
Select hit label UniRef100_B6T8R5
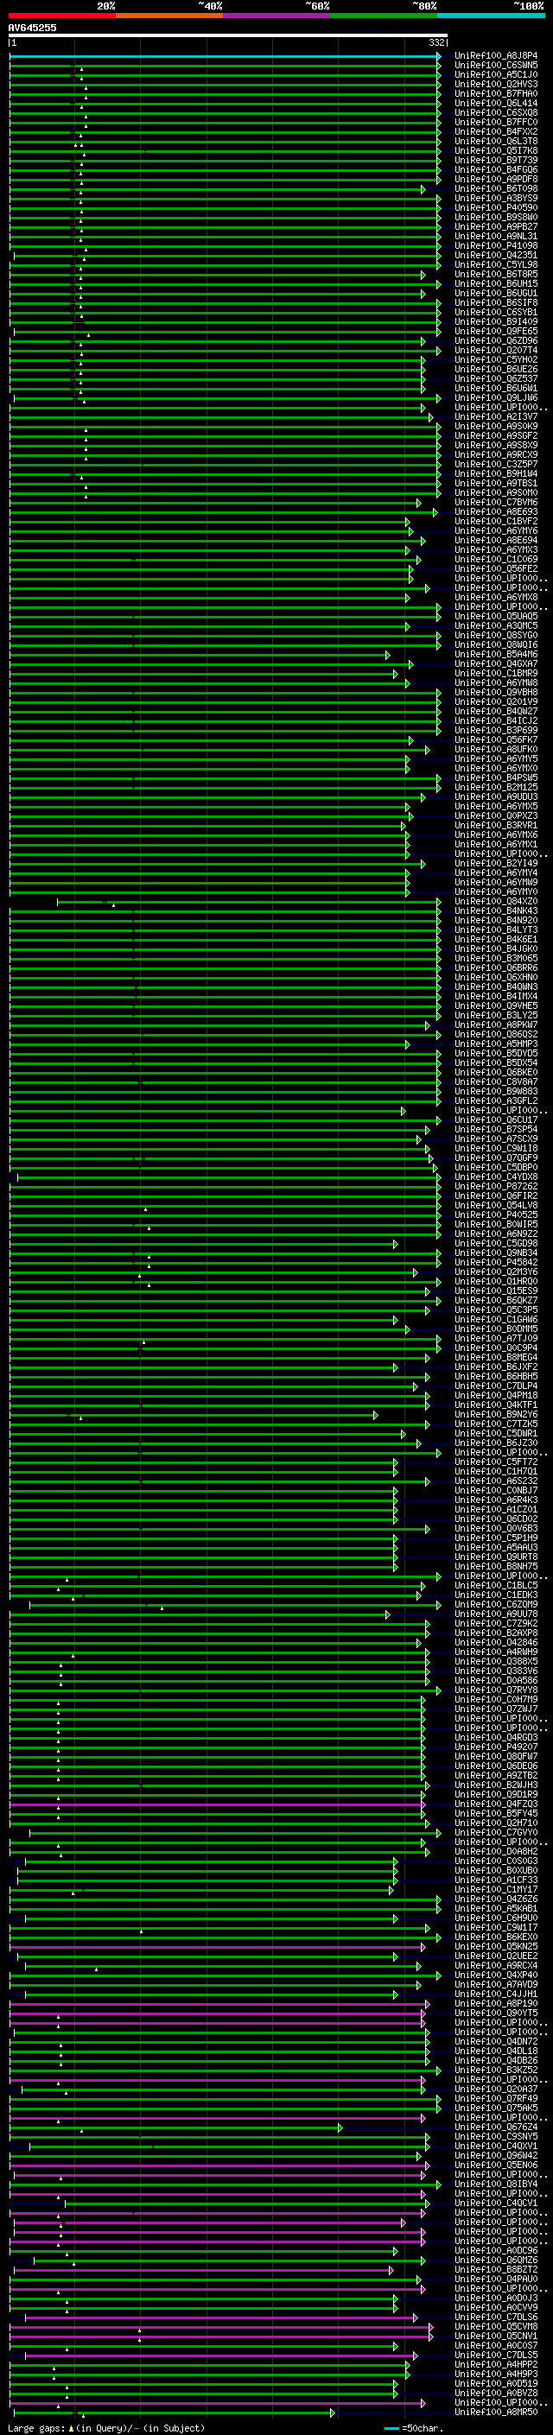[x=496, y=274]
